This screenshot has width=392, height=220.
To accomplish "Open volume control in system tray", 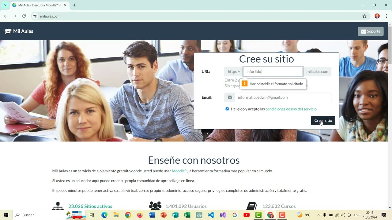I will [343, 215].
